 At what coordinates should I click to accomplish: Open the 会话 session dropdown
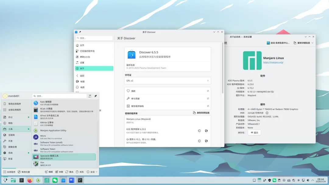(92, 172)
